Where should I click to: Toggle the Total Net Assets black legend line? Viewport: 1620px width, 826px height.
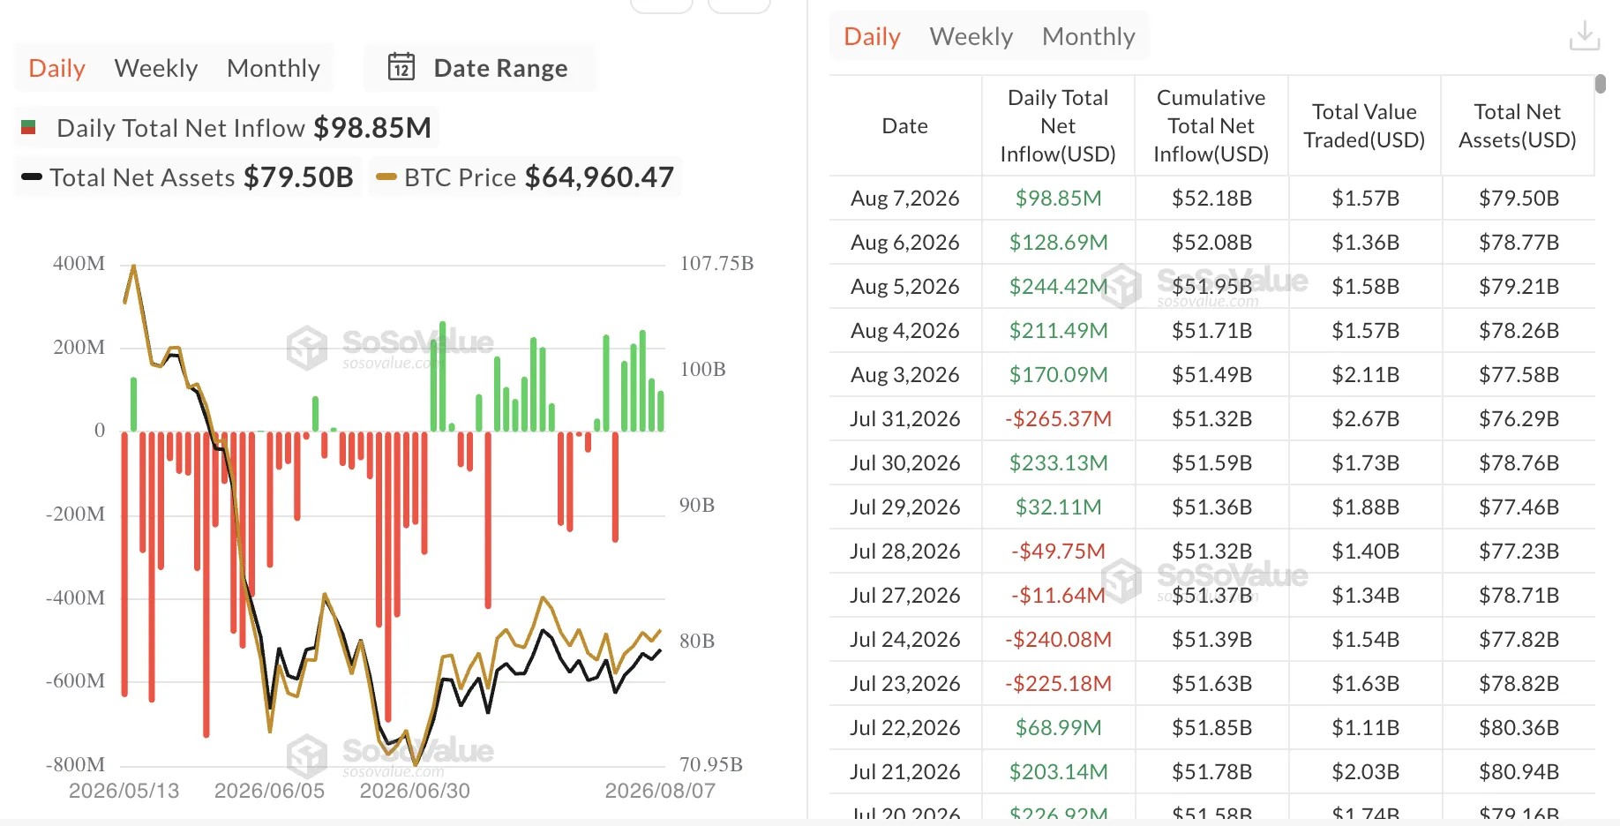pos(32,176)
